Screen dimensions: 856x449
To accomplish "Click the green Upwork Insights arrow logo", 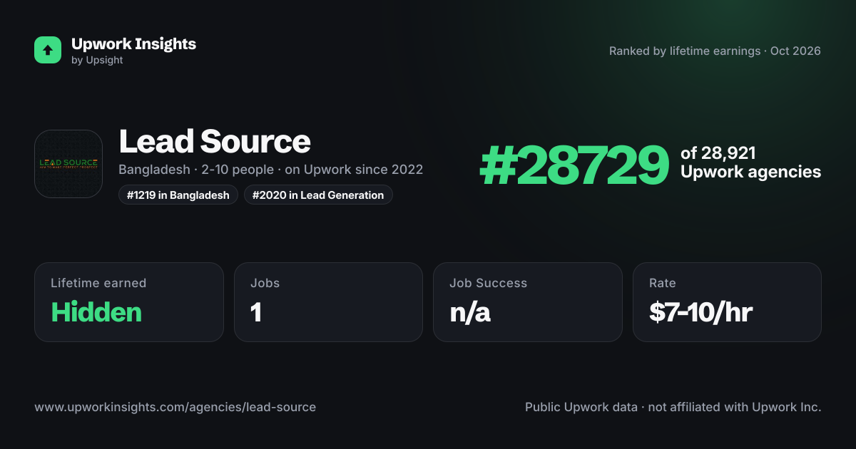I will (48, 50).
